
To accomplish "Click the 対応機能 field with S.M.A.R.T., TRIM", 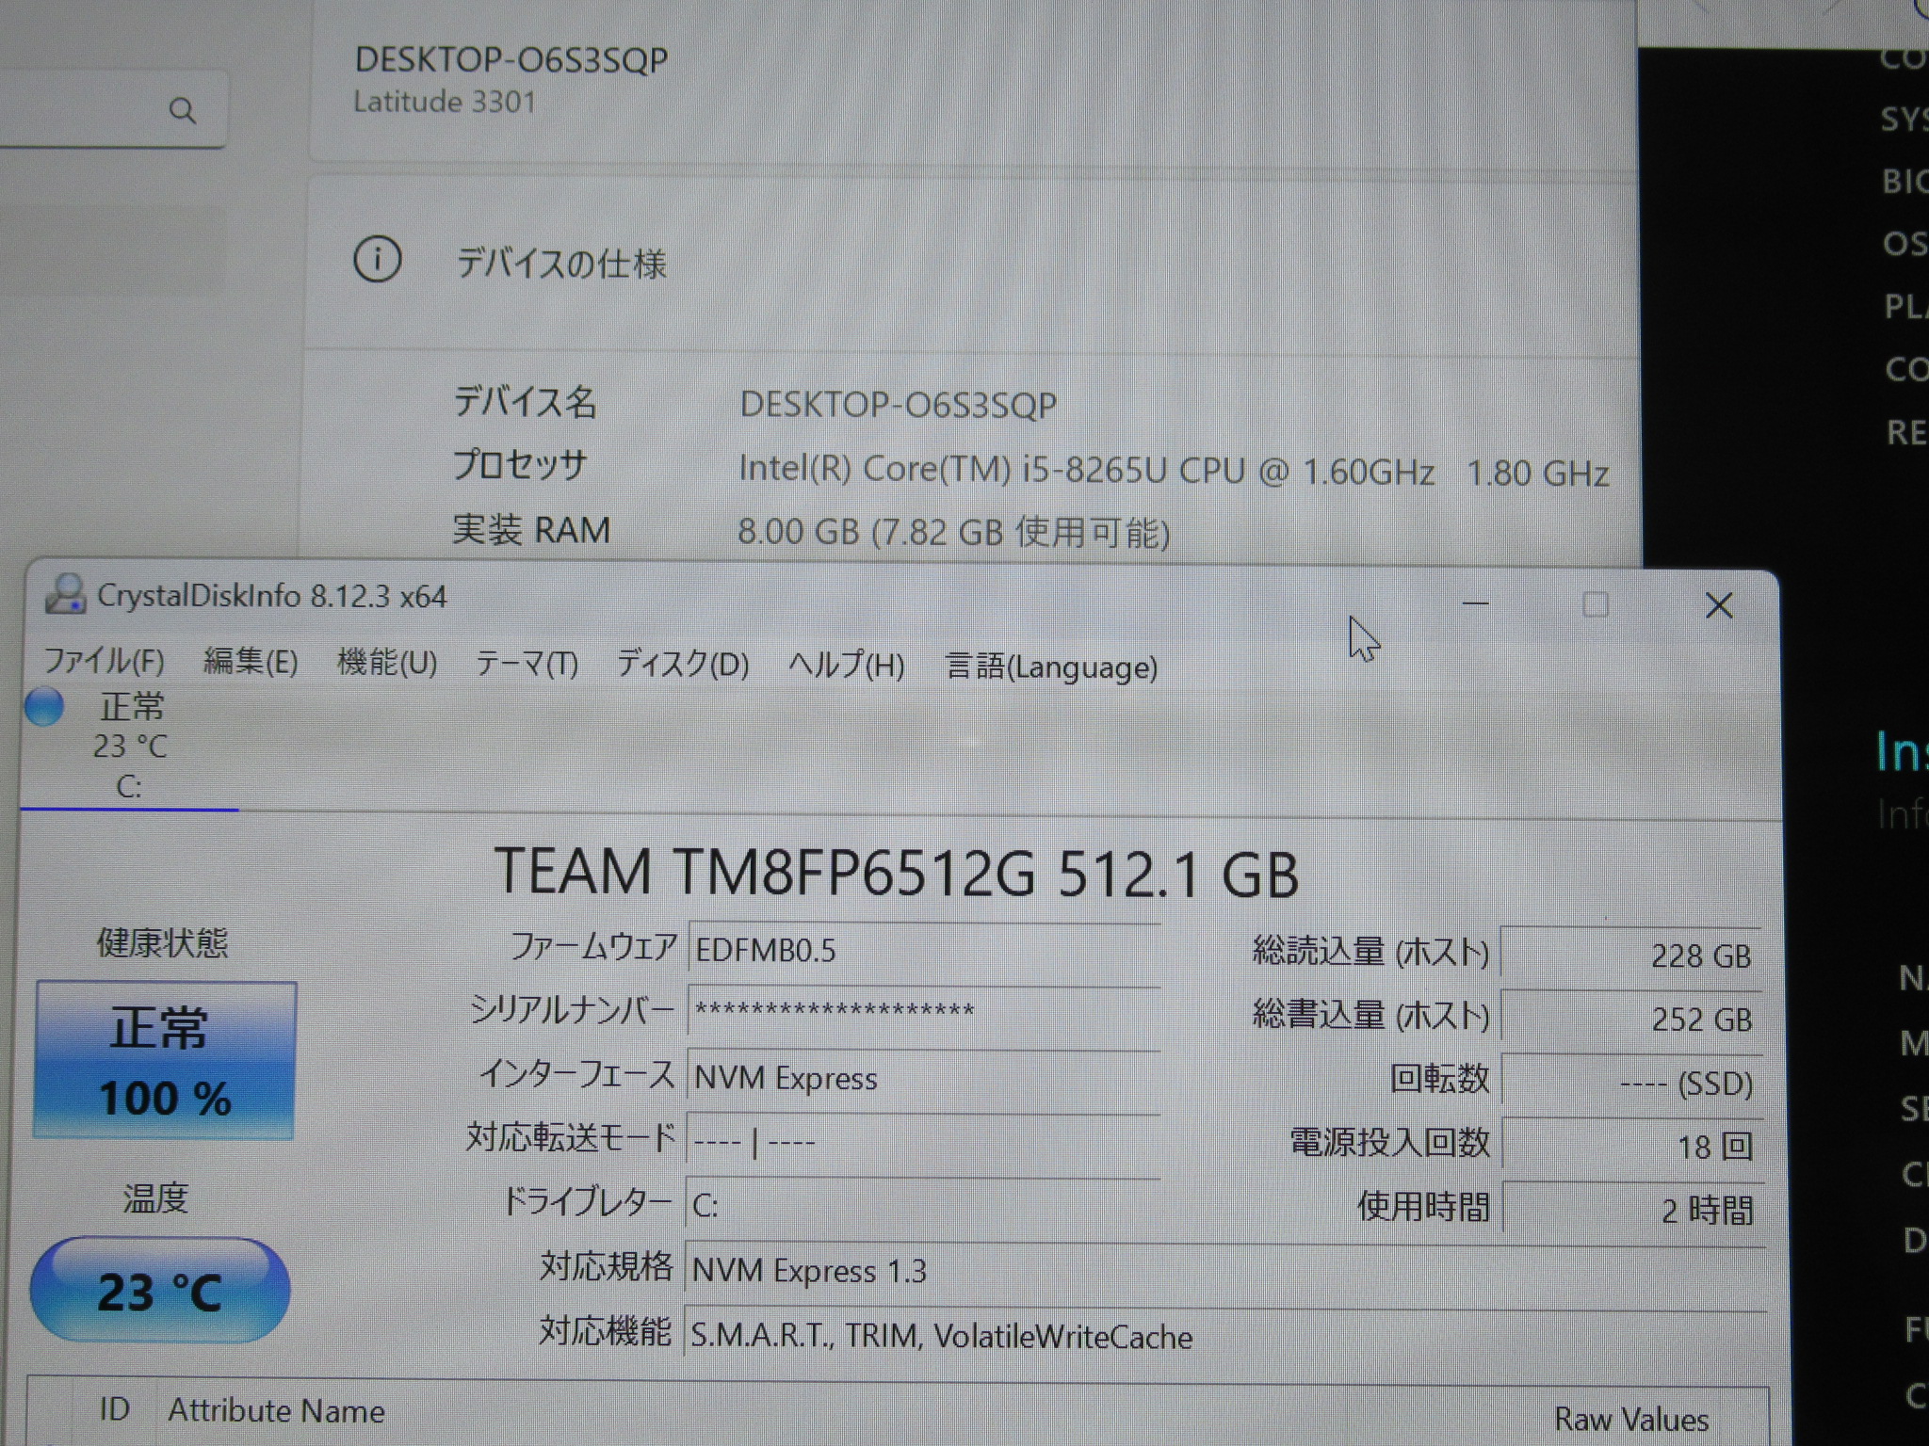I will [1224, 1336].
